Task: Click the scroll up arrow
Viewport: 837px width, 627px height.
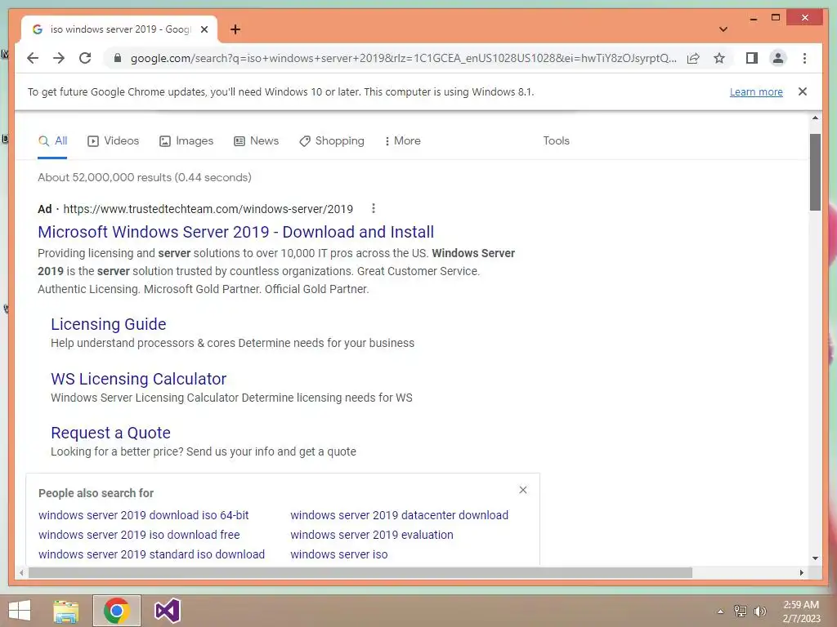Action: [815, 118]
